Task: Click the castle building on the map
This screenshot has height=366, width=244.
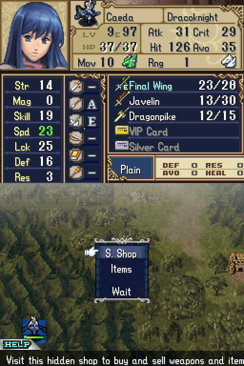Action: [x=236, y=263]
